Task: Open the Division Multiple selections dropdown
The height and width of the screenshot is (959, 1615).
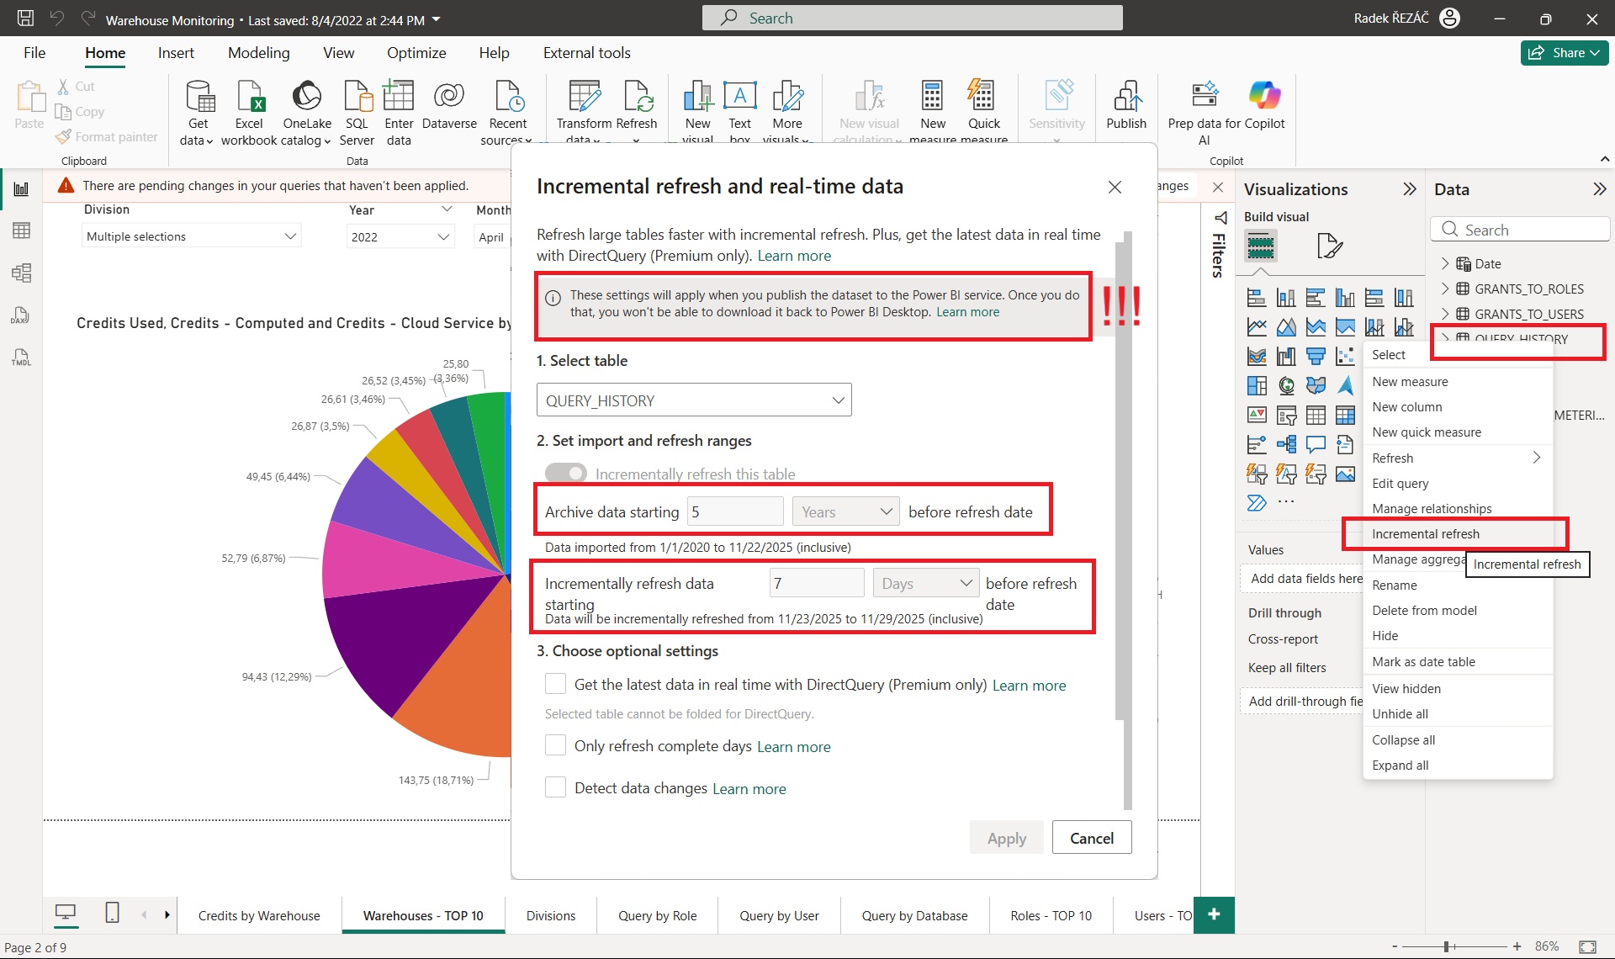Action: point(192,236)
